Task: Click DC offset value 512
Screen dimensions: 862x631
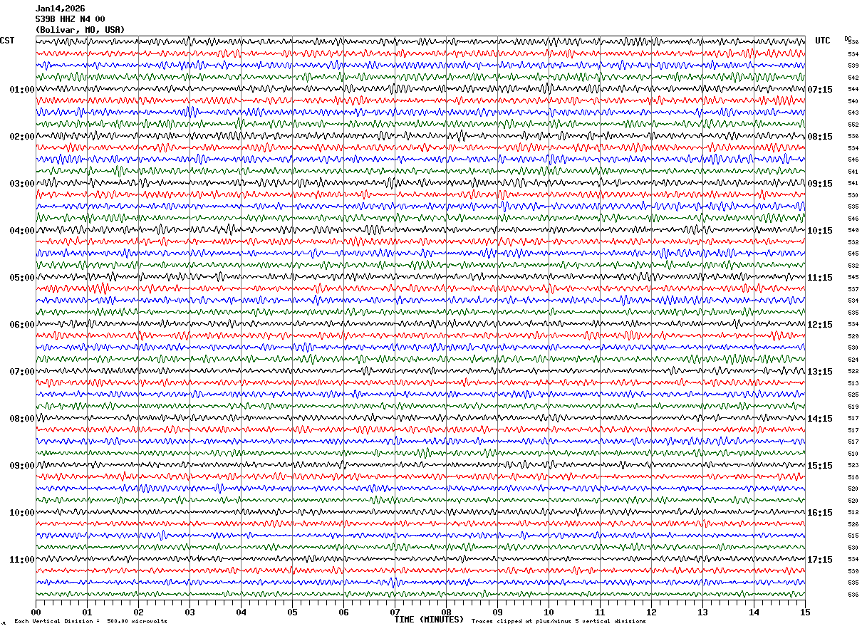Action: click(853, 512)
